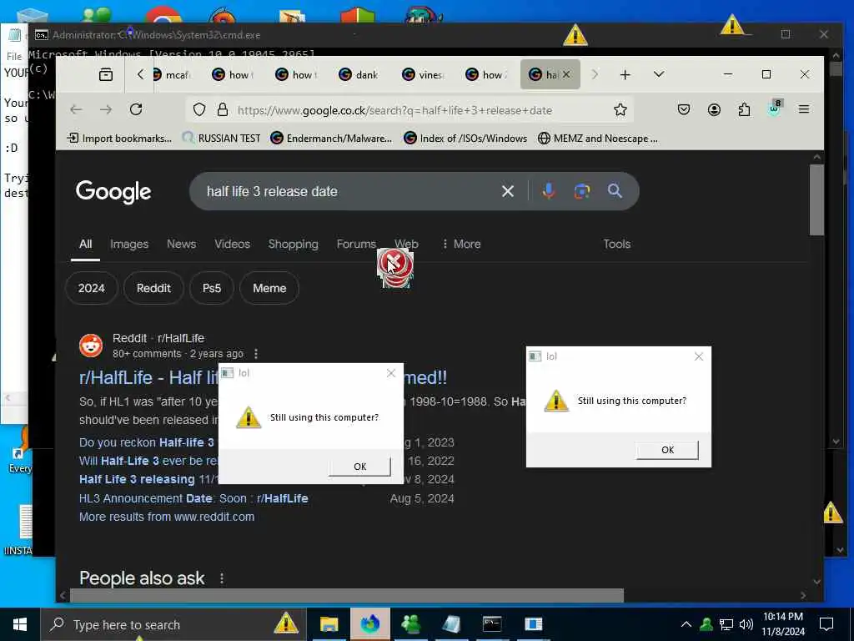Clear the Google search box with X
Screen dimensions: 854x641
pyautogui.click(x=508, y=191)
